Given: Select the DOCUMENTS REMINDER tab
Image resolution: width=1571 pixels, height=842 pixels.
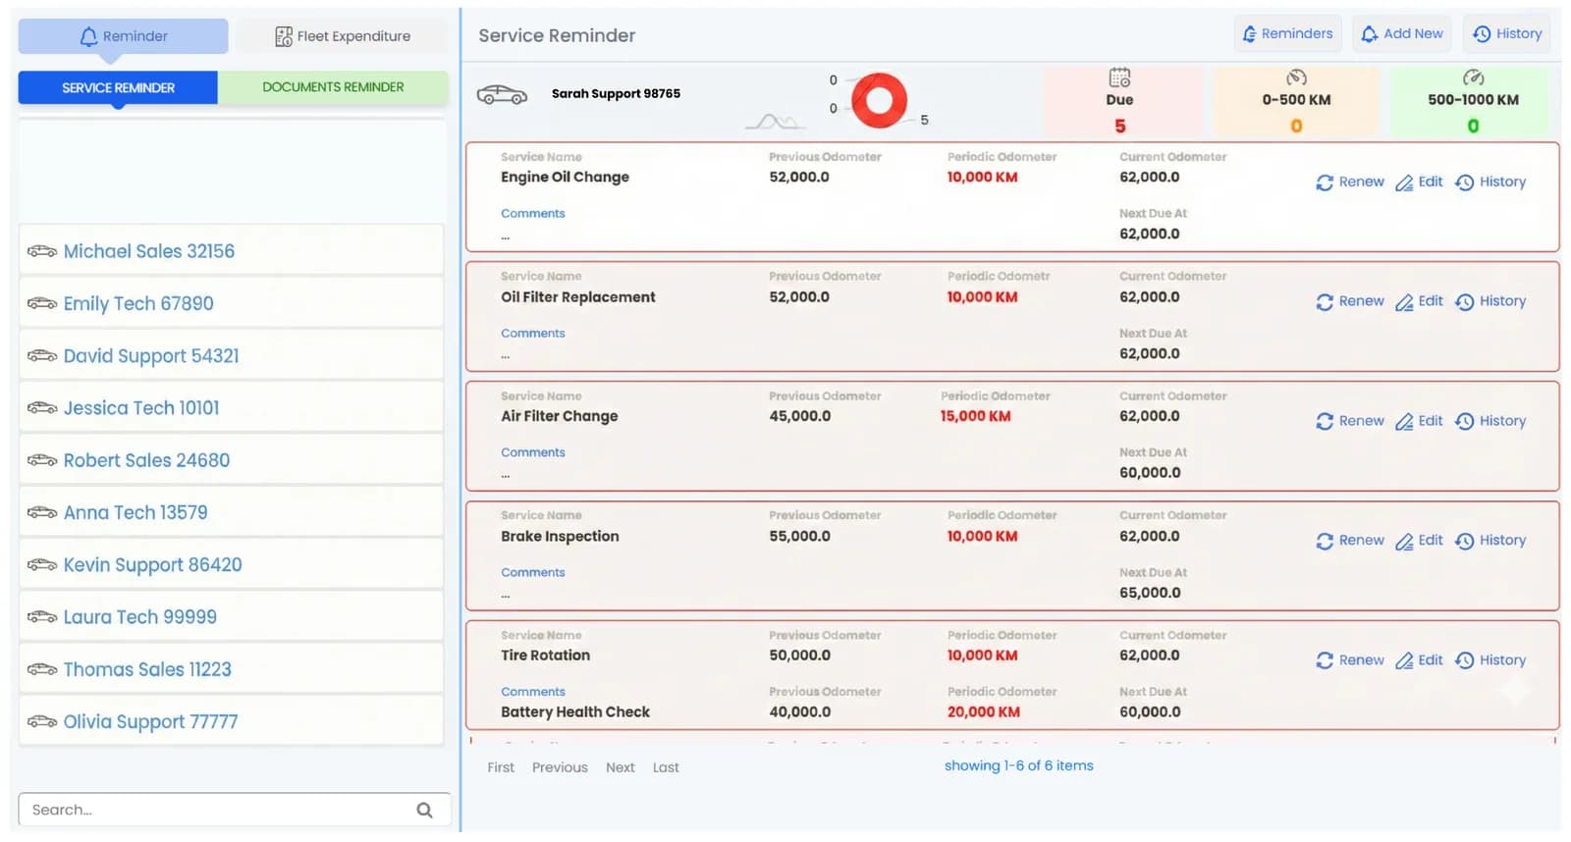Looking at the screenshot, I should coord(333,87).
